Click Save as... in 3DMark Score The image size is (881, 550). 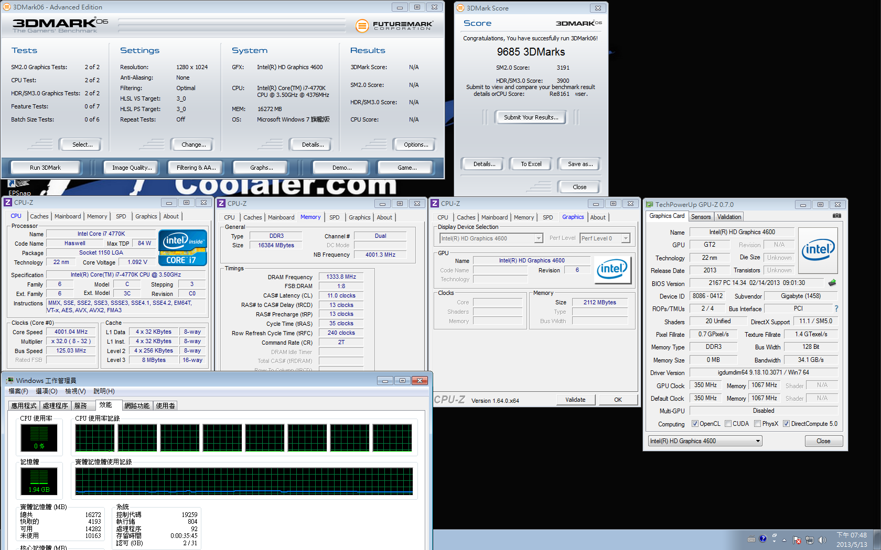[x=580, y=164]
